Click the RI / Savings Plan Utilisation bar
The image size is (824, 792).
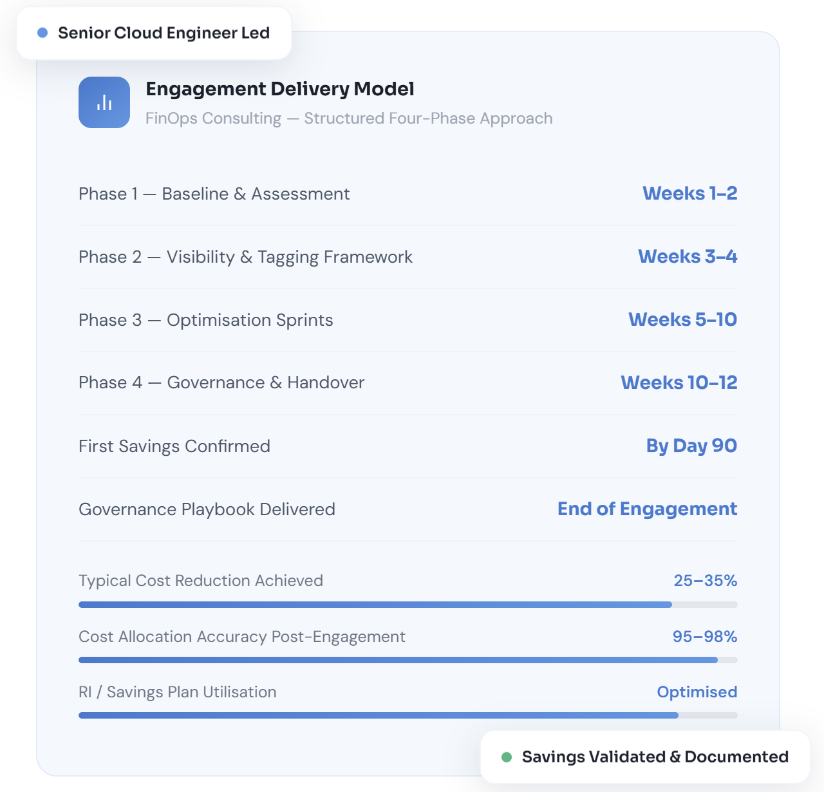tap(407, 715)
